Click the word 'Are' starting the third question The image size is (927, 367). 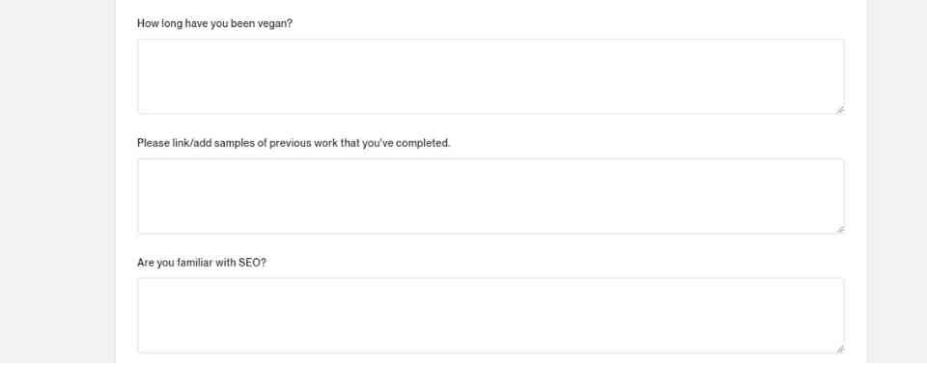(146, 263)
